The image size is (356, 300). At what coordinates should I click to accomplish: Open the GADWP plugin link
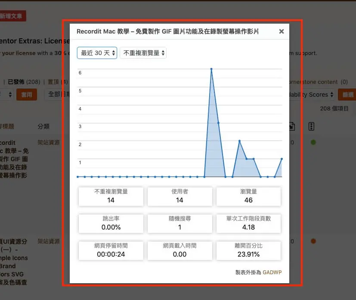tap(272, 272)
